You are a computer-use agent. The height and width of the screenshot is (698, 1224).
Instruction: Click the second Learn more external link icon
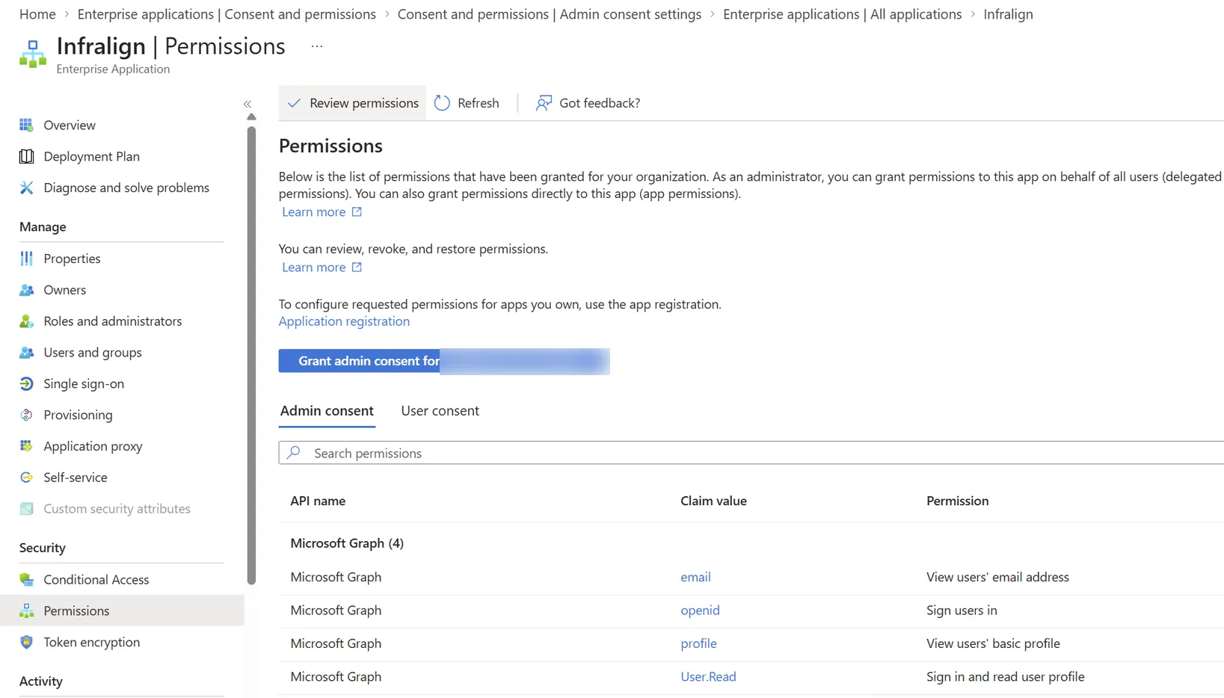click(357, 268)
